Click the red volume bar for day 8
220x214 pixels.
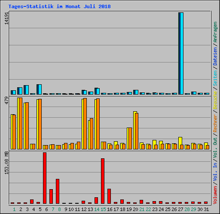[58, 191]
